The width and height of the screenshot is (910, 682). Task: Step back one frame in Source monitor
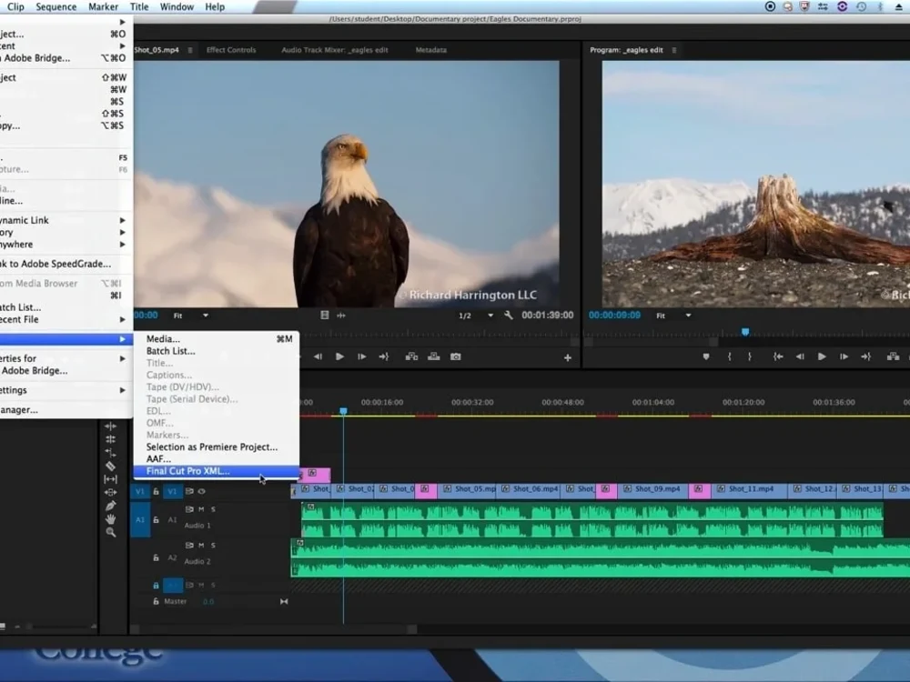[x=318, y=356]
